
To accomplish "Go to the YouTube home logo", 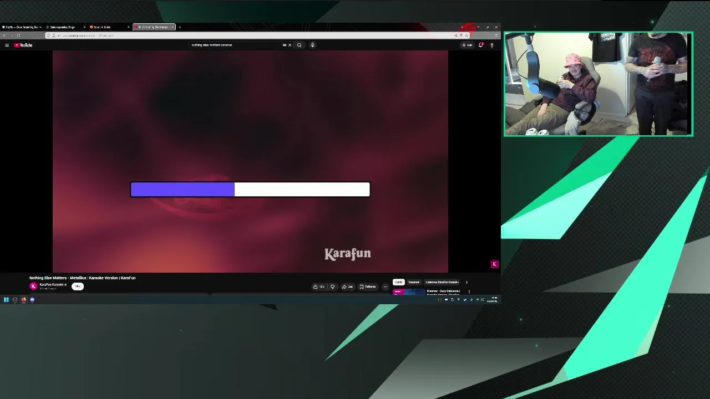I will click(23, 45).
